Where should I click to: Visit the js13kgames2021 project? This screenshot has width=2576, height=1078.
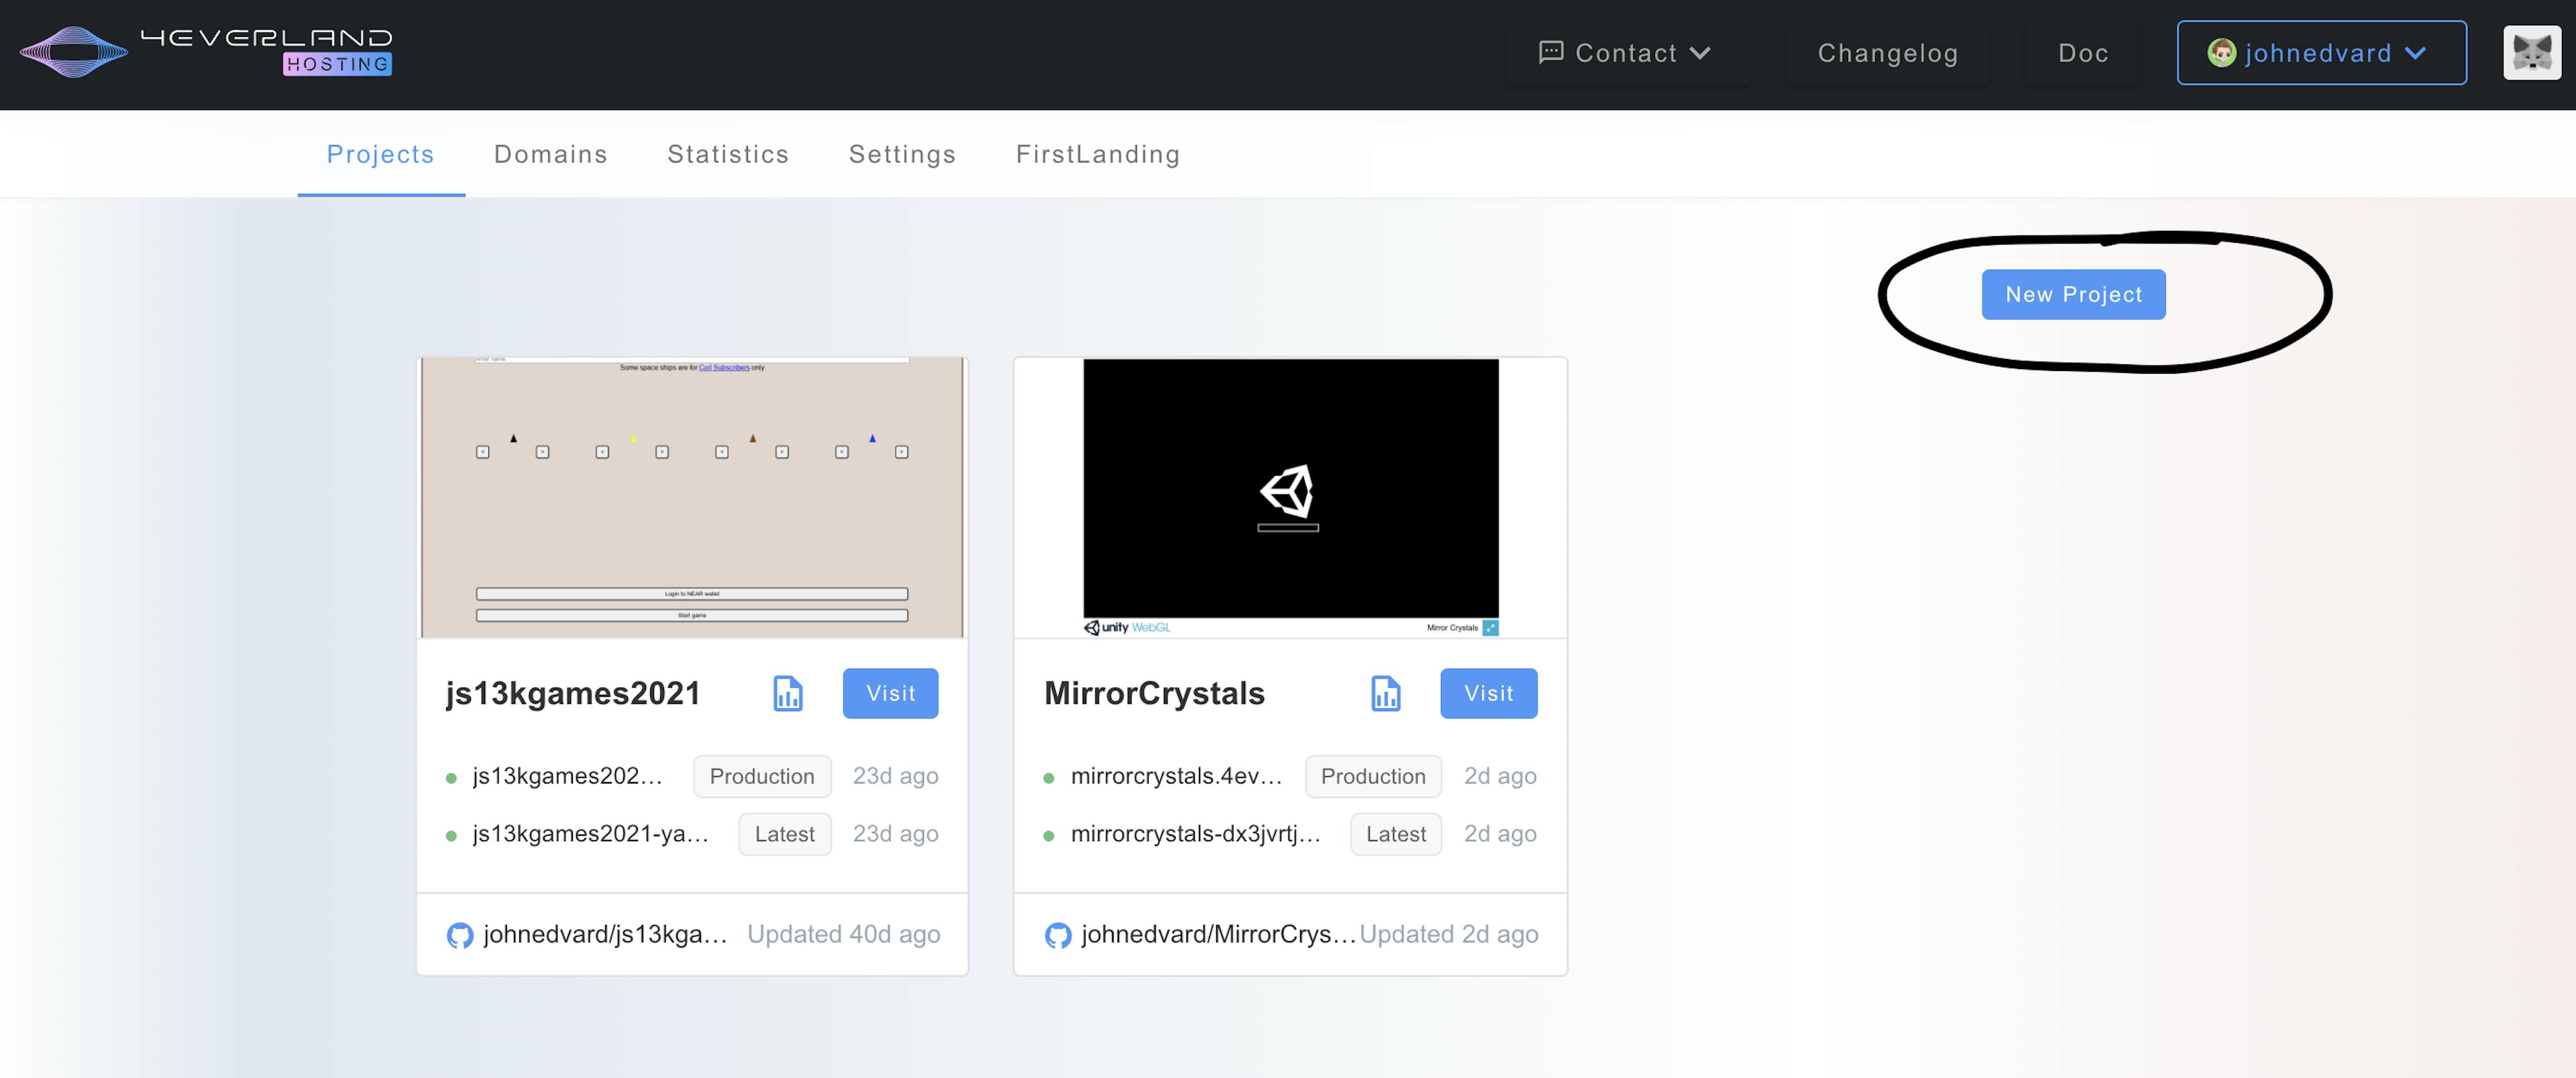coord(890,692)
